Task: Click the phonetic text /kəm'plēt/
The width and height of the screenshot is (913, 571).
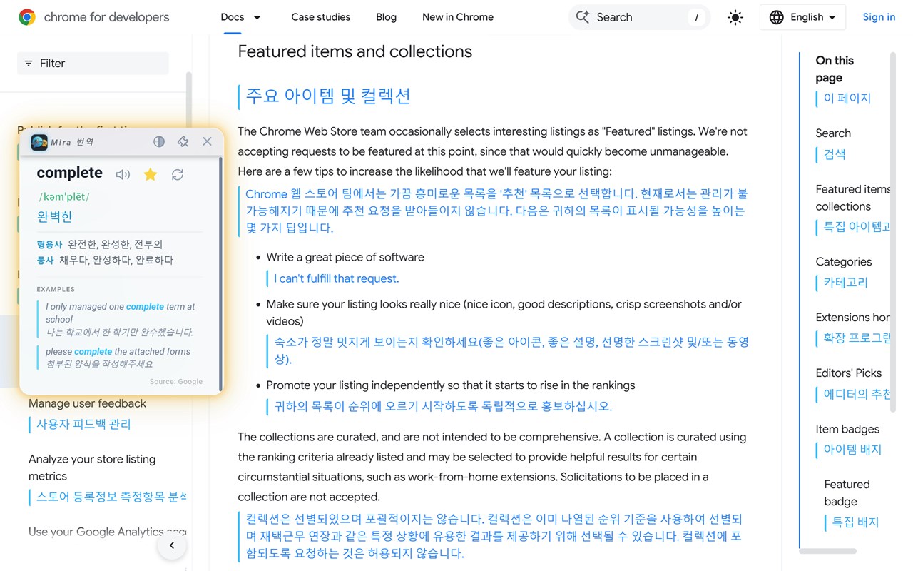Action: pyautogui.click(x=64, y=196)
